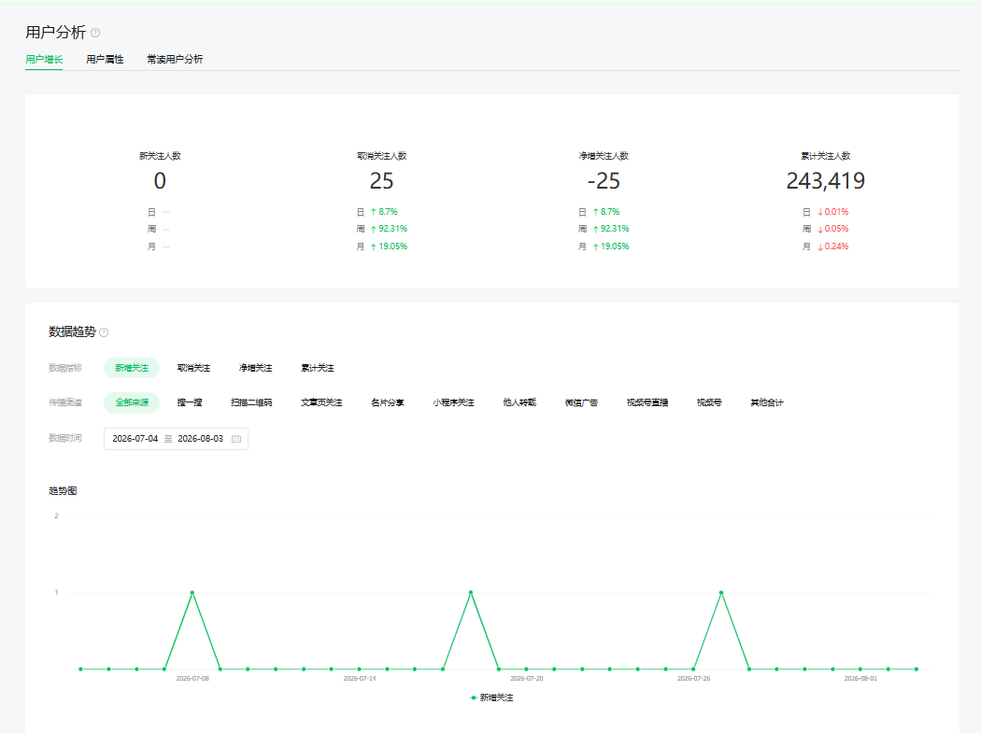
Task: Select the 取消关注 data metric
Action: click(x=193, y=368)
